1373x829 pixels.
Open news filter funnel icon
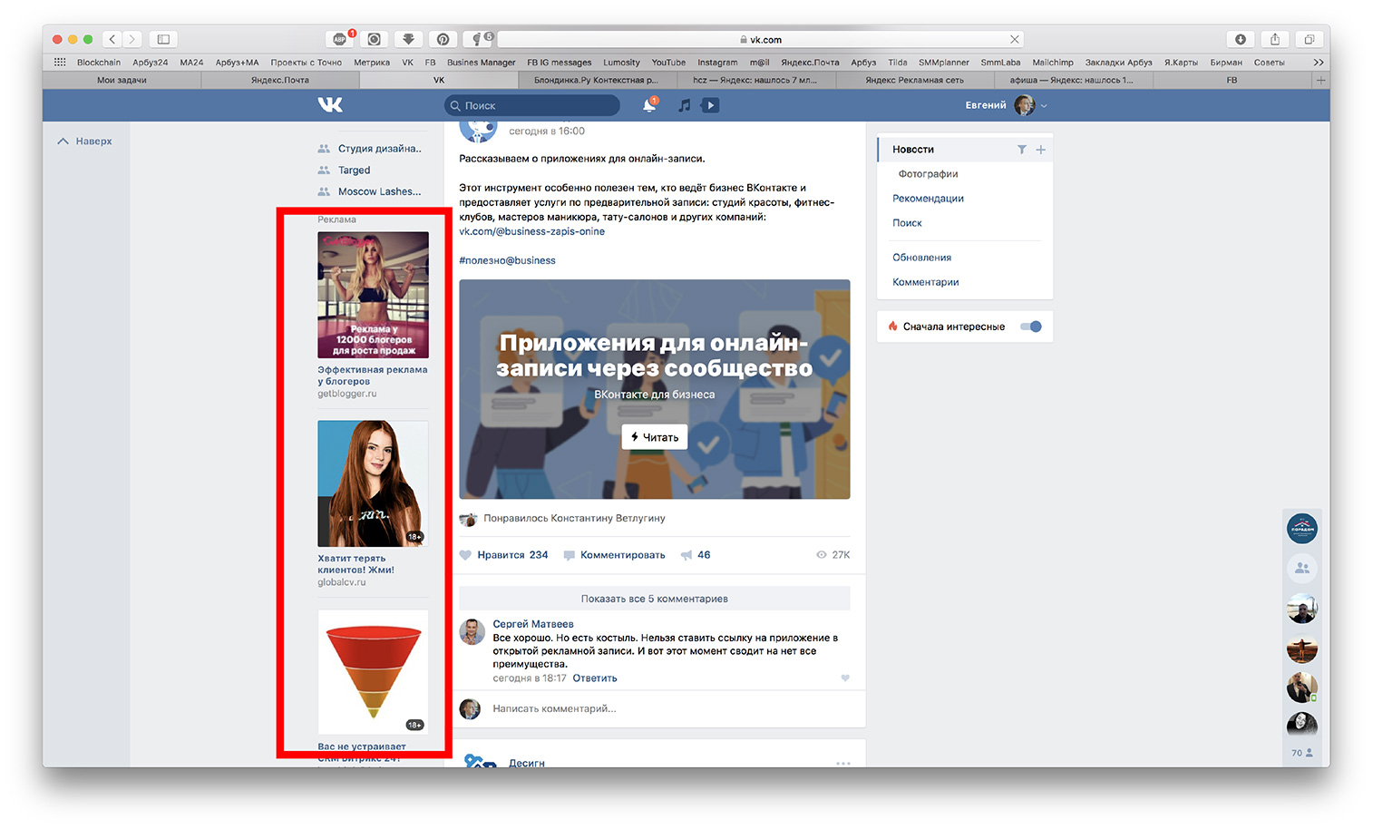point(1021,150)
